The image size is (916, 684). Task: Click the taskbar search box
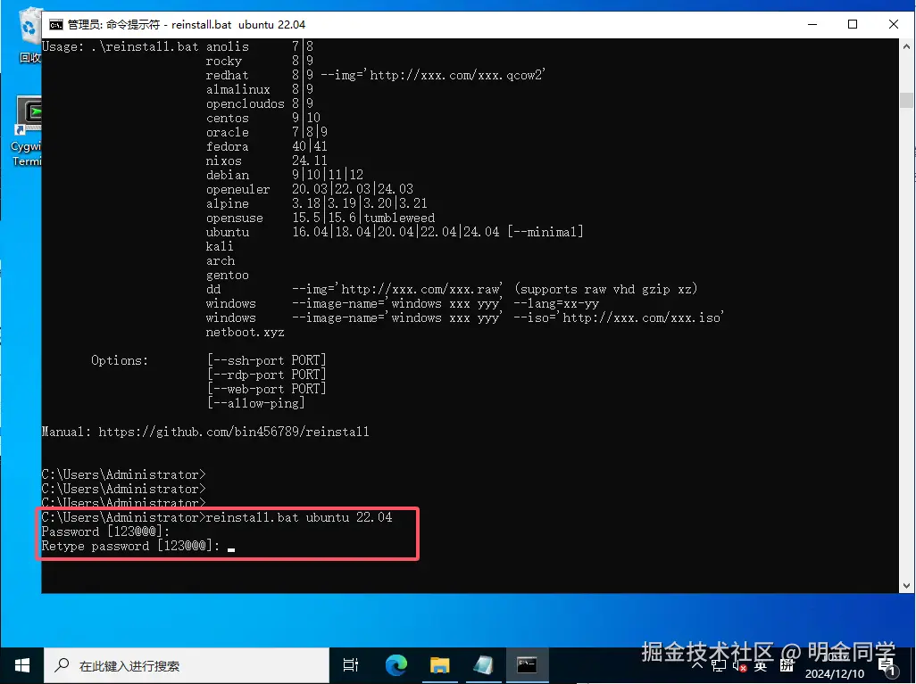(x=187, y=665)
